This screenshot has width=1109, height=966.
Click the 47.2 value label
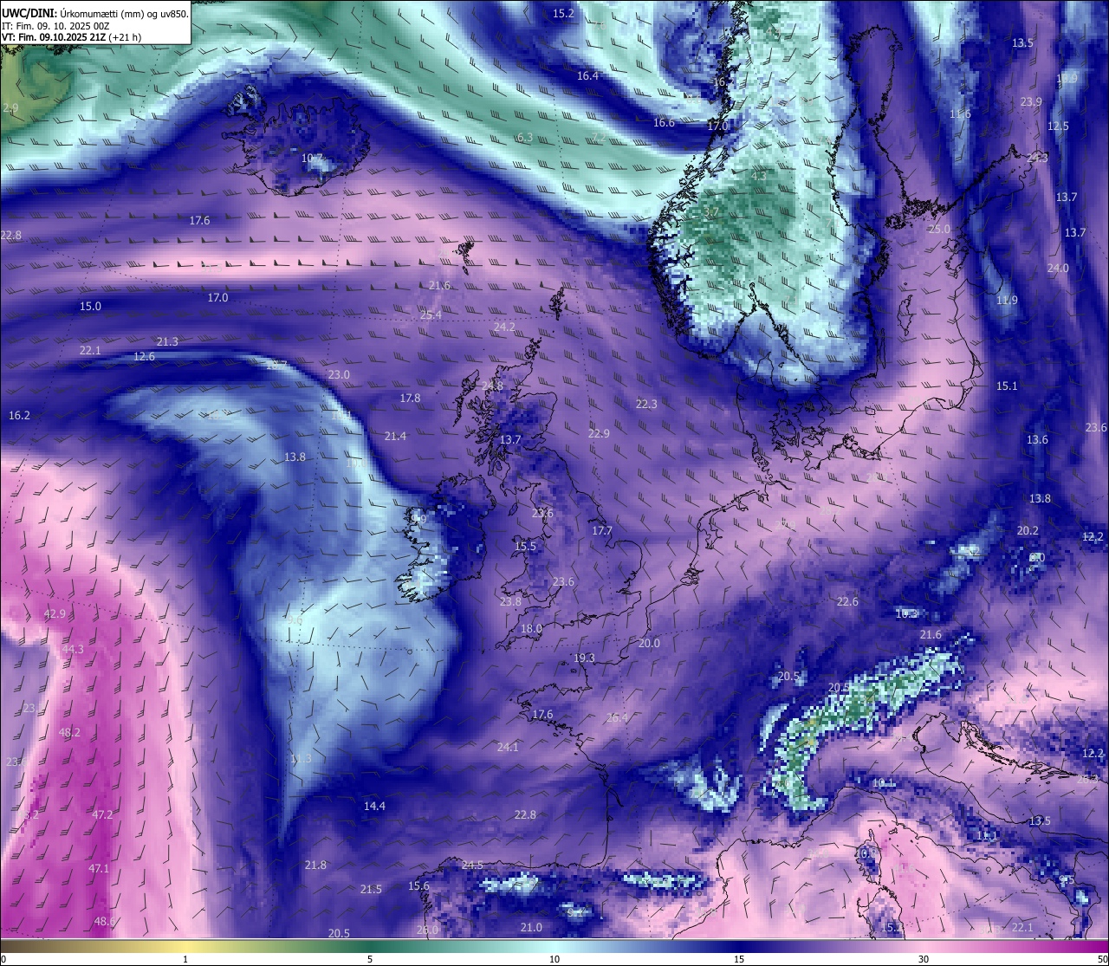pos(102,815)
